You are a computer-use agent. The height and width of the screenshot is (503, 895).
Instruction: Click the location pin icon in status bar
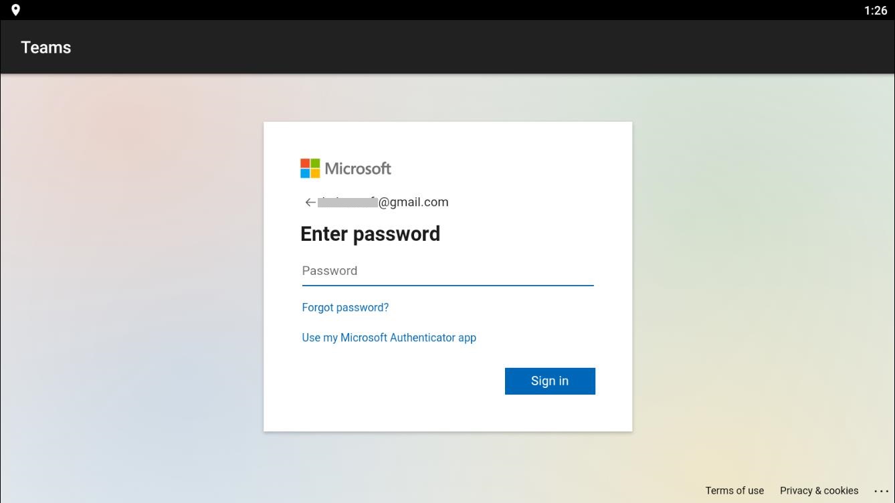(15, 10)
